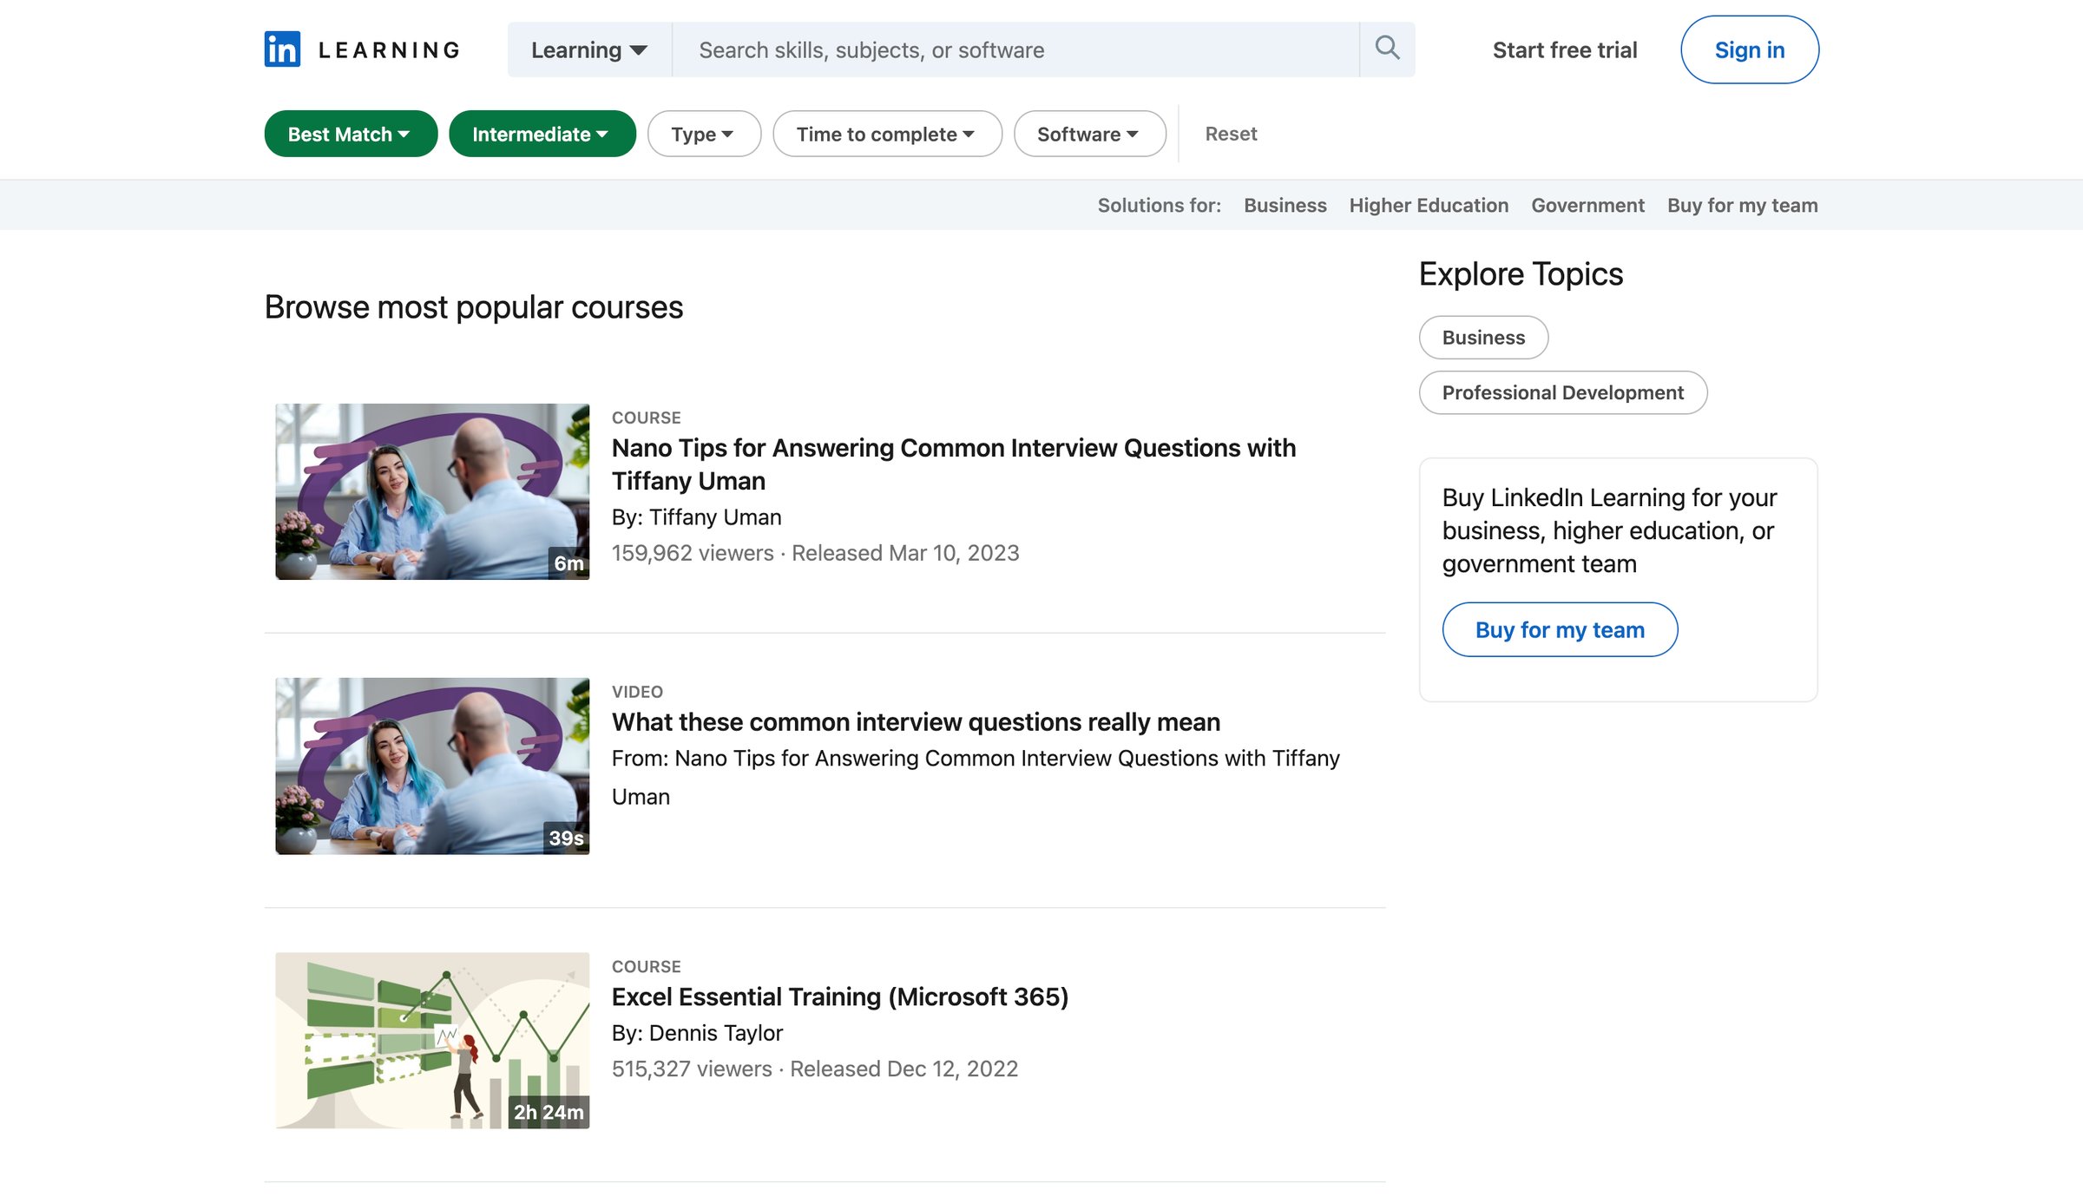Click the 2h 24m duration badge
Viewport: 2083px width, 1197px height.
(x=549, y=1112)
